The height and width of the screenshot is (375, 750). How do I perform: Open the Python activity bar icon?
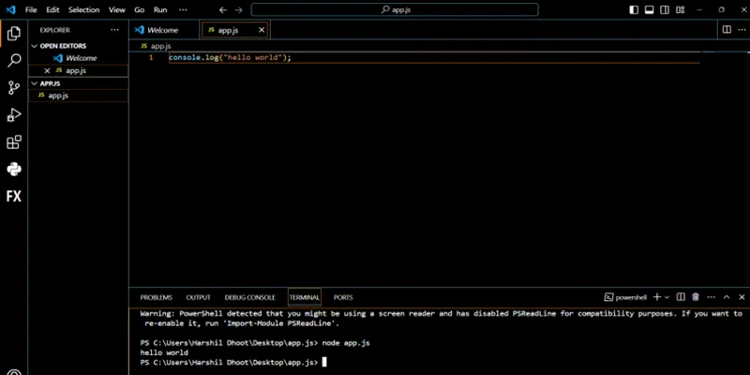point(14,170)
